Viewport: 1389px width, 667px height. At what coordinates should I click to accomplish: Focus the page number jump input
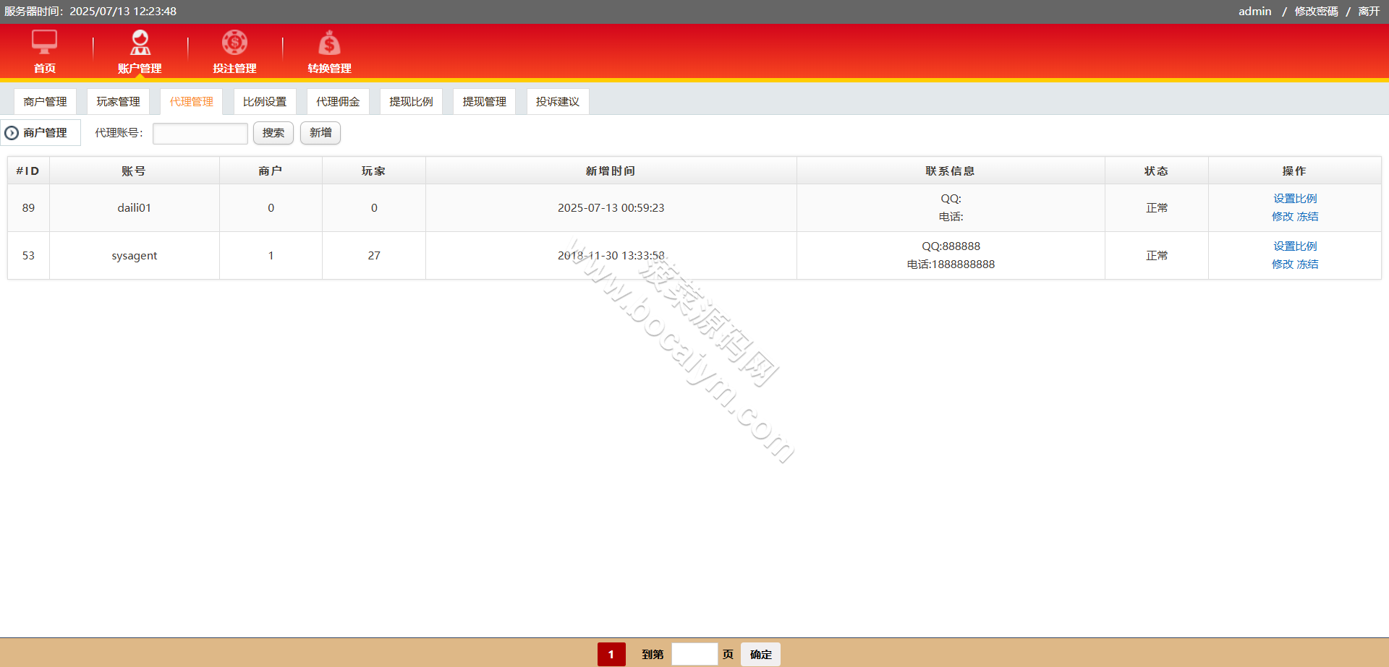click(694, 654)
